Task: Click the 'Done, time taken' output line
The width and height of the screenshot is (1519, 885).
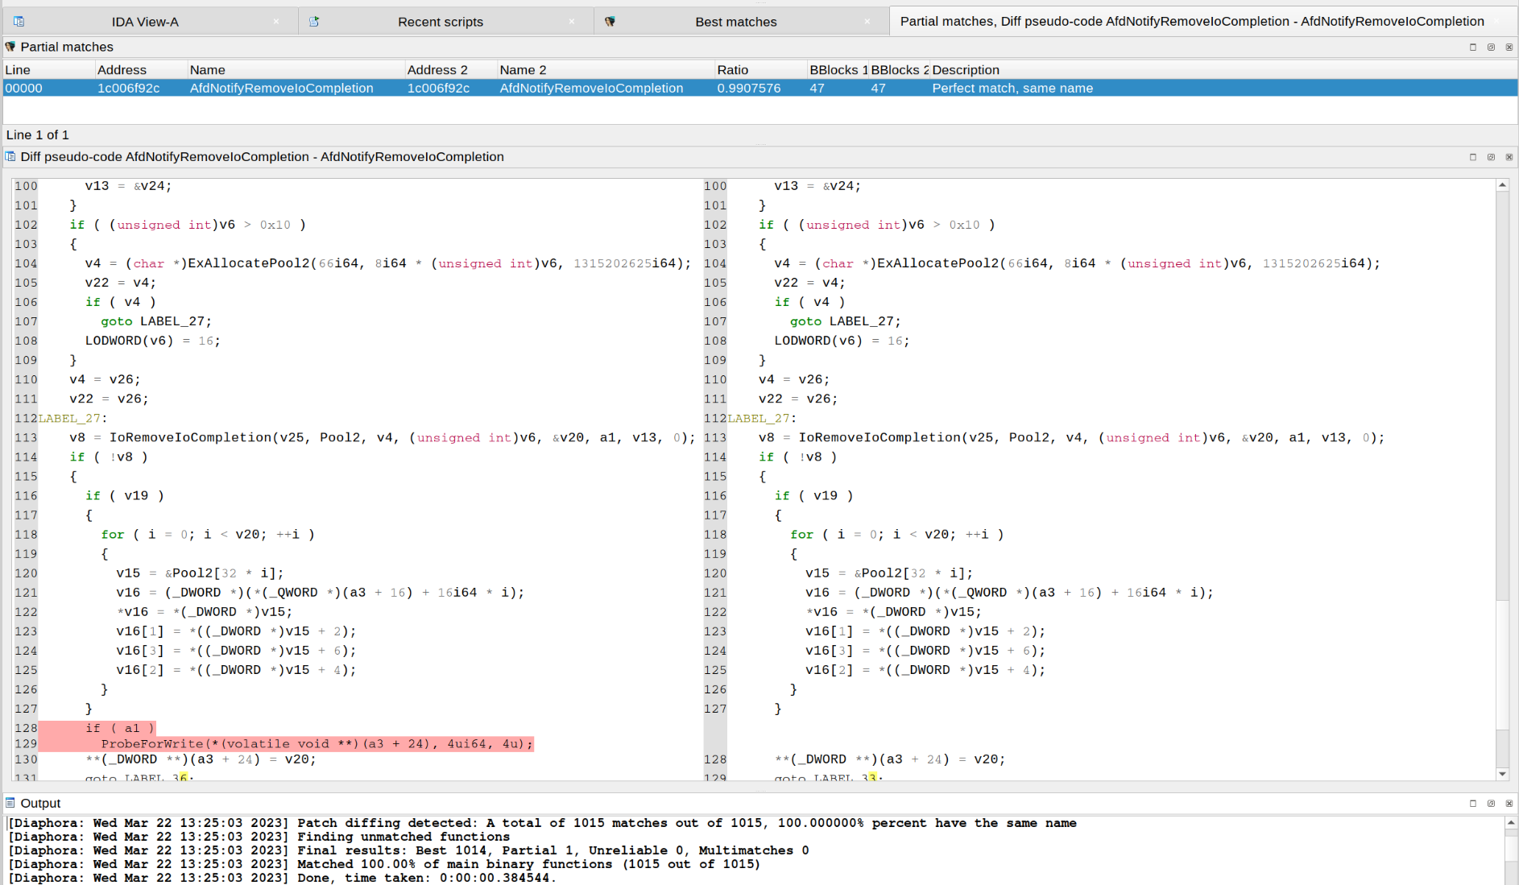Action: [282, 878]
